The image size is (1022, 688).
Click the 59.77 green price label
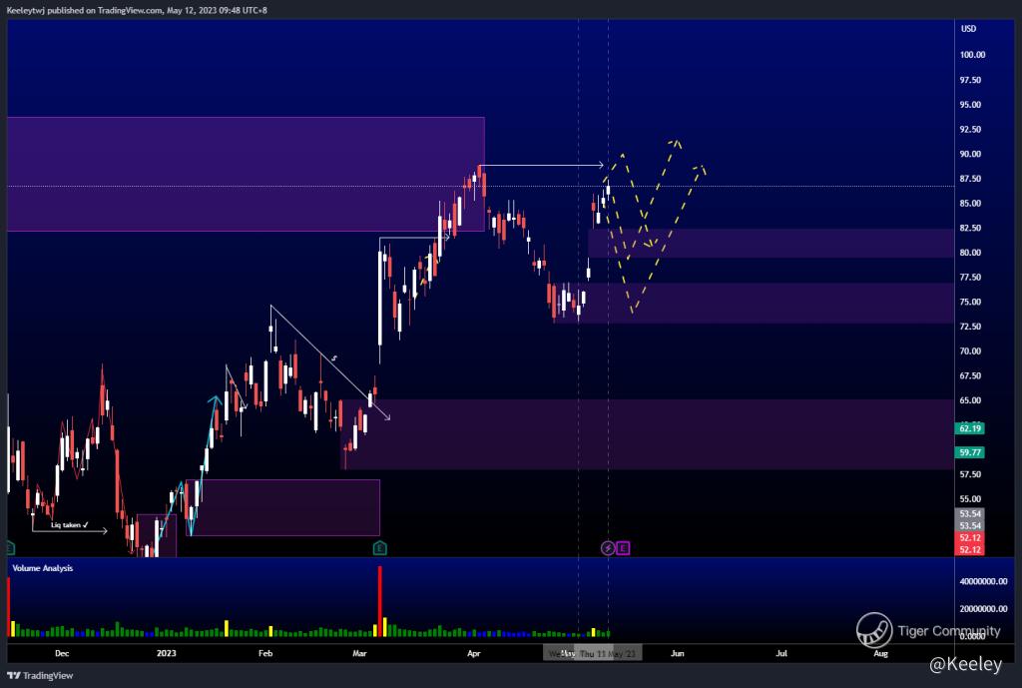tap(970, 452)
